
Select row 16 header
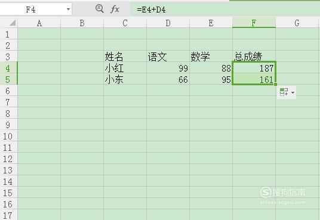click(8, 204)
